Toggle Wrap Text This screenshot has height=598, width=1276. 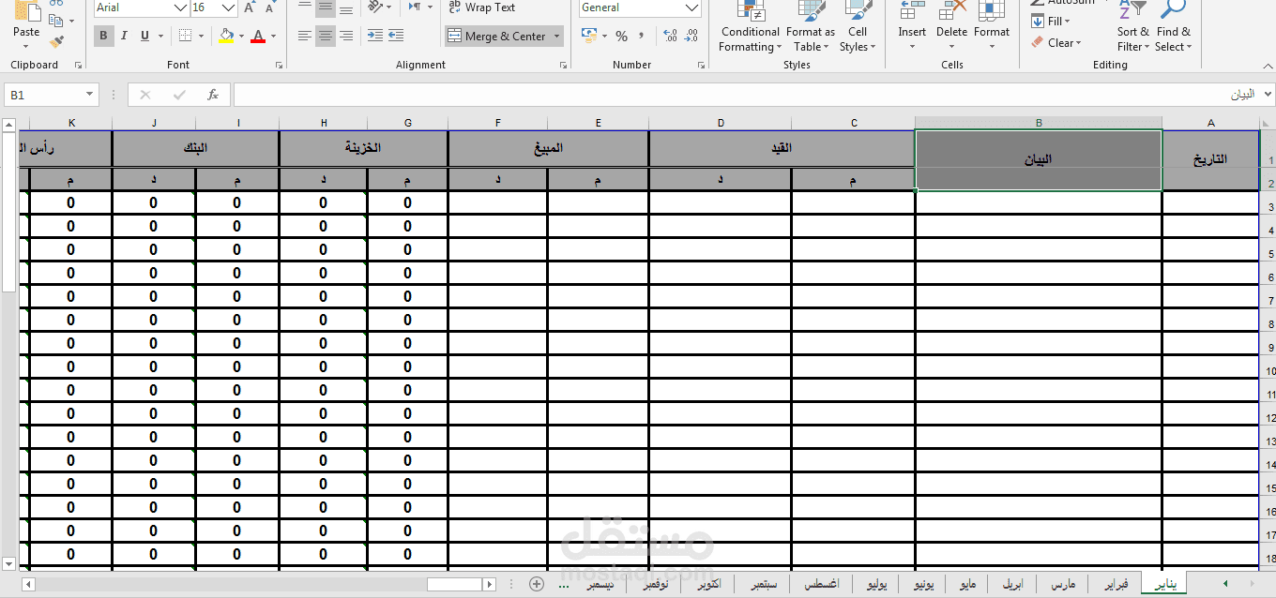click(480, 7)
